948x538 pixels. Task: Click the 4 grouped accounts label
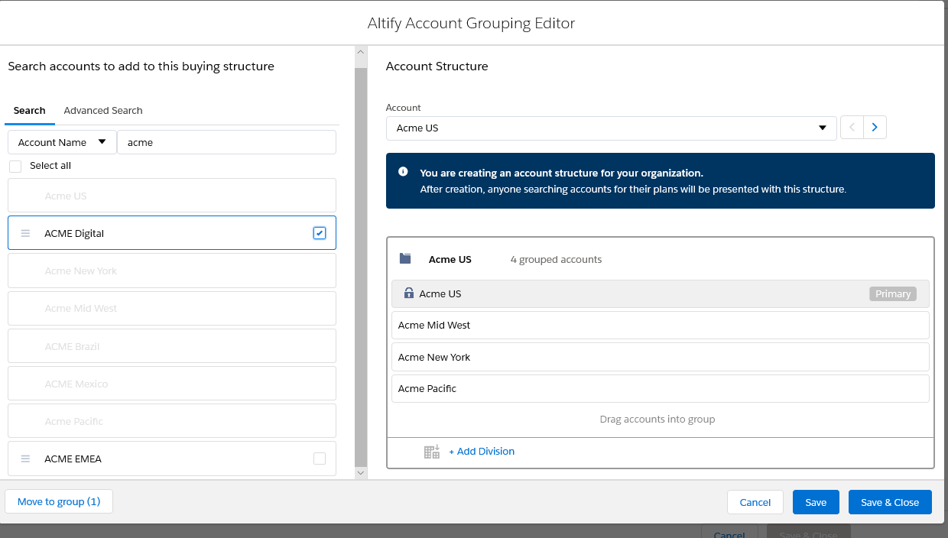(x=556, y=259)
